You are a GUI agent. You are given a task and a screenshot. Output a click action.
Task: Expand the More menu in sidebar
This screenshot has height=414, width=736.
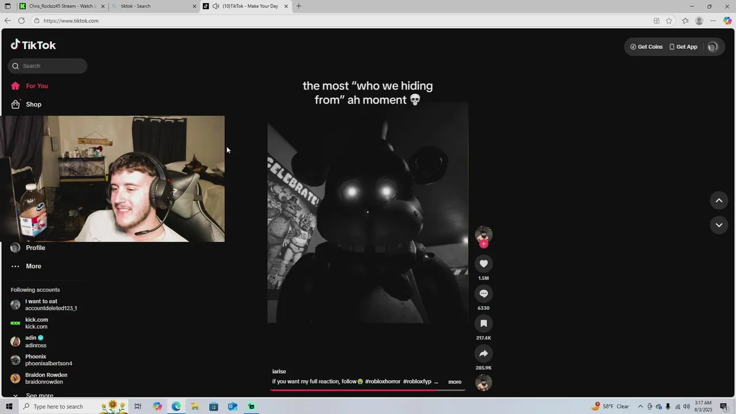[x=33, y=266]
